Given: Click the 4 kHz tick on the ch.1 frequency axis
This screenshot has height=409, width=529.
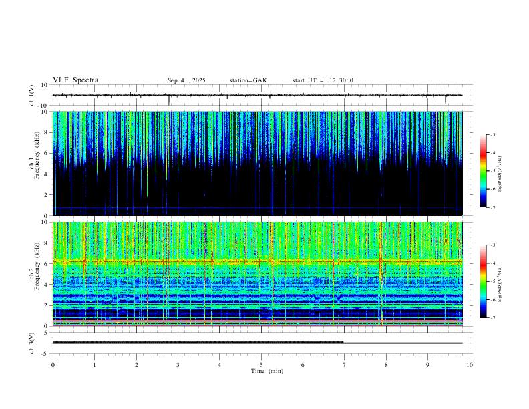Looking at the screenshot, I should (46, 174).
